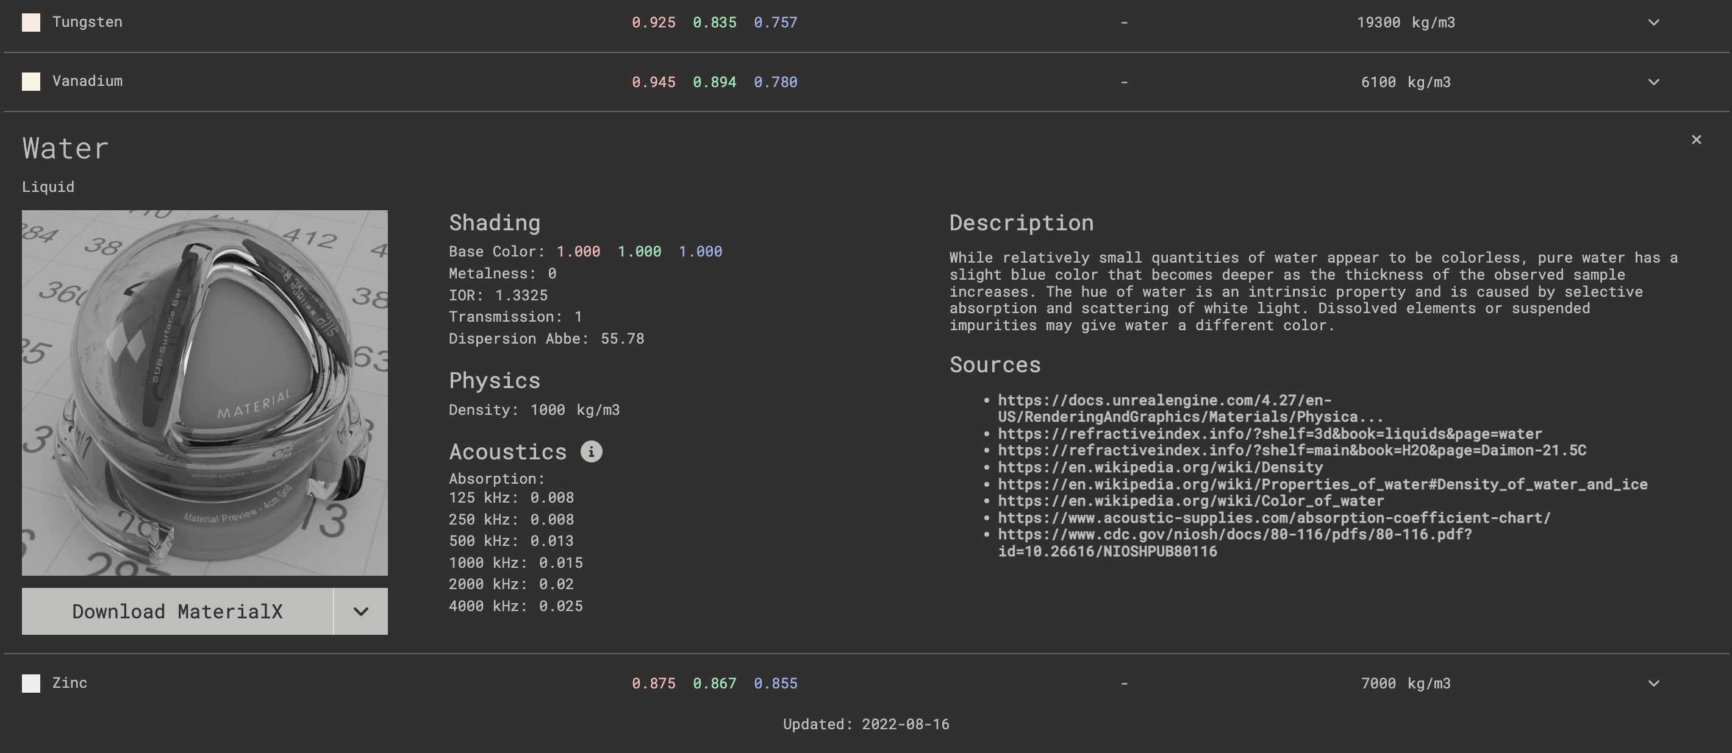Click 250 kHz absorption value
Viewport: 1732px width, 753px height.
coord(552,519)
